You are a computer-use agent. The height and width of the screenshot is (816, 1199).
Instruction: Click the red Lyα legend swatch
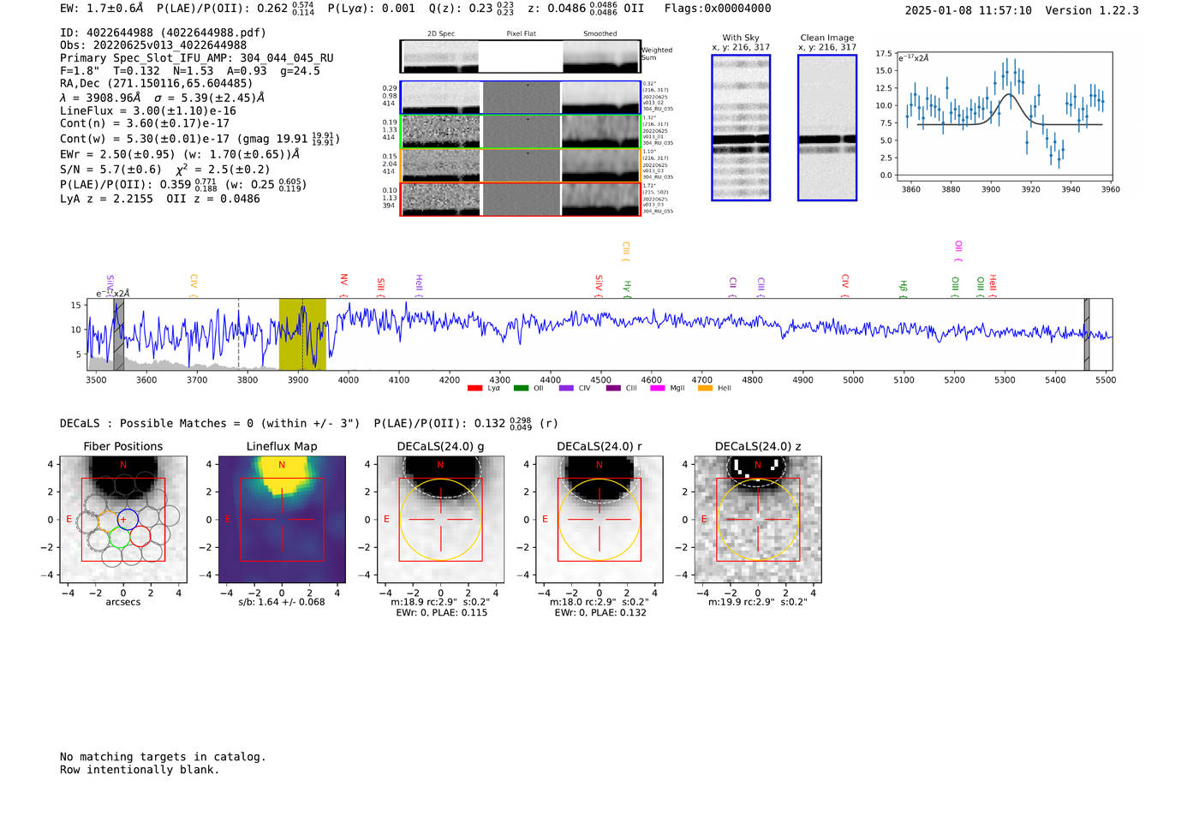coord(474,389)
